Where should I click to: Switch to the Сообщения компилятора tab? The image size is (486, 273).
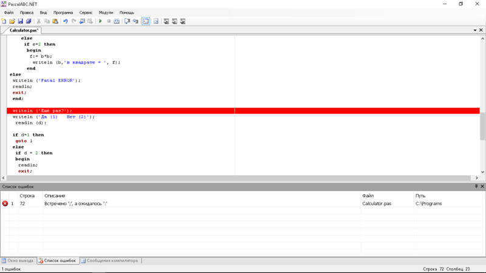pyautogui.click(x=109, y=261)
